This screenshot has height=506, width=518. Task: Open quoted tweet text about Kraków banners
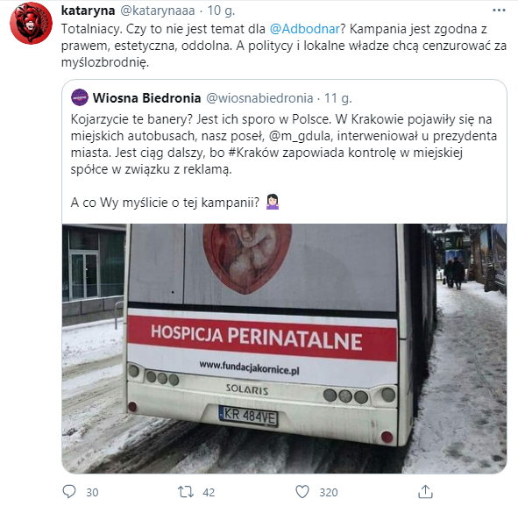coord(284,144)
